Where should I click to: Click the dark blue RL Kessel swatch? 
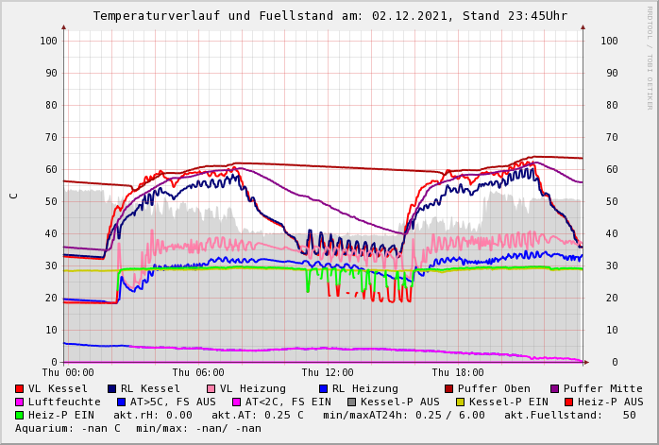coord(111,388)
